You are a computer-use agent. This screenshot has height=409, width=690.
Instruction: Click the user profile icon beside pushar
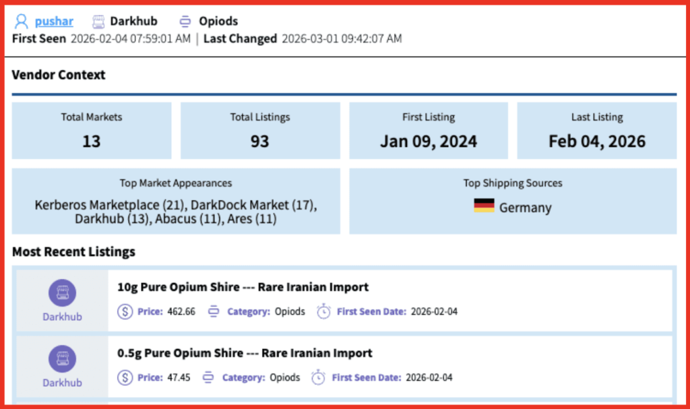[x=22, y=22]
